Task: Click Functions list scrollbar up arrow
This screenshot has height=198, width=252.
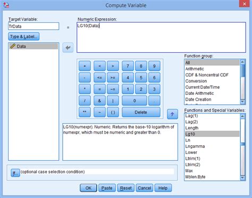Action: coord(242,116)
